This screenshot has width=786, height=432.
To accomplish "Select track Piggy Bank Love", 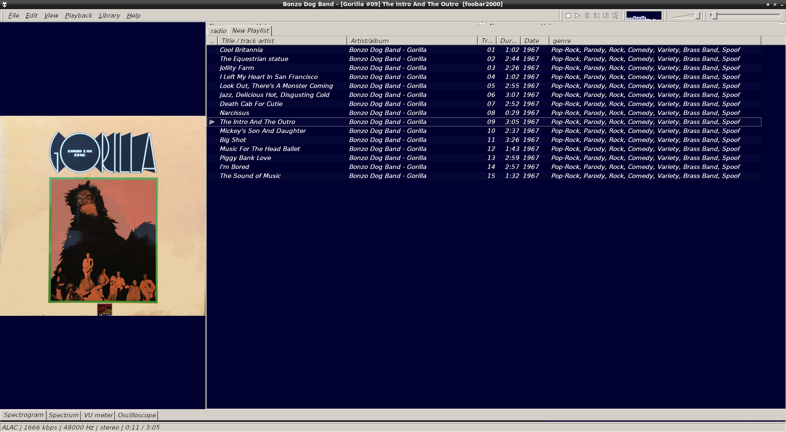I will click(x=484, y=158).
